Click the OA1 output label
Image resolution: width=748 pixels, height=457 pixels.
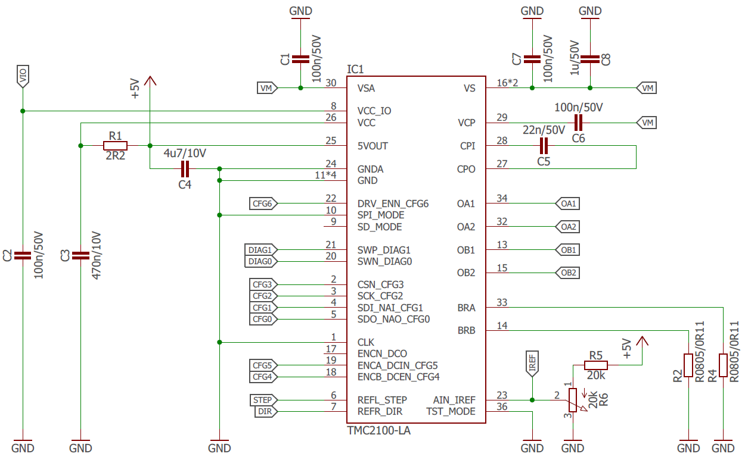[567, 204]
